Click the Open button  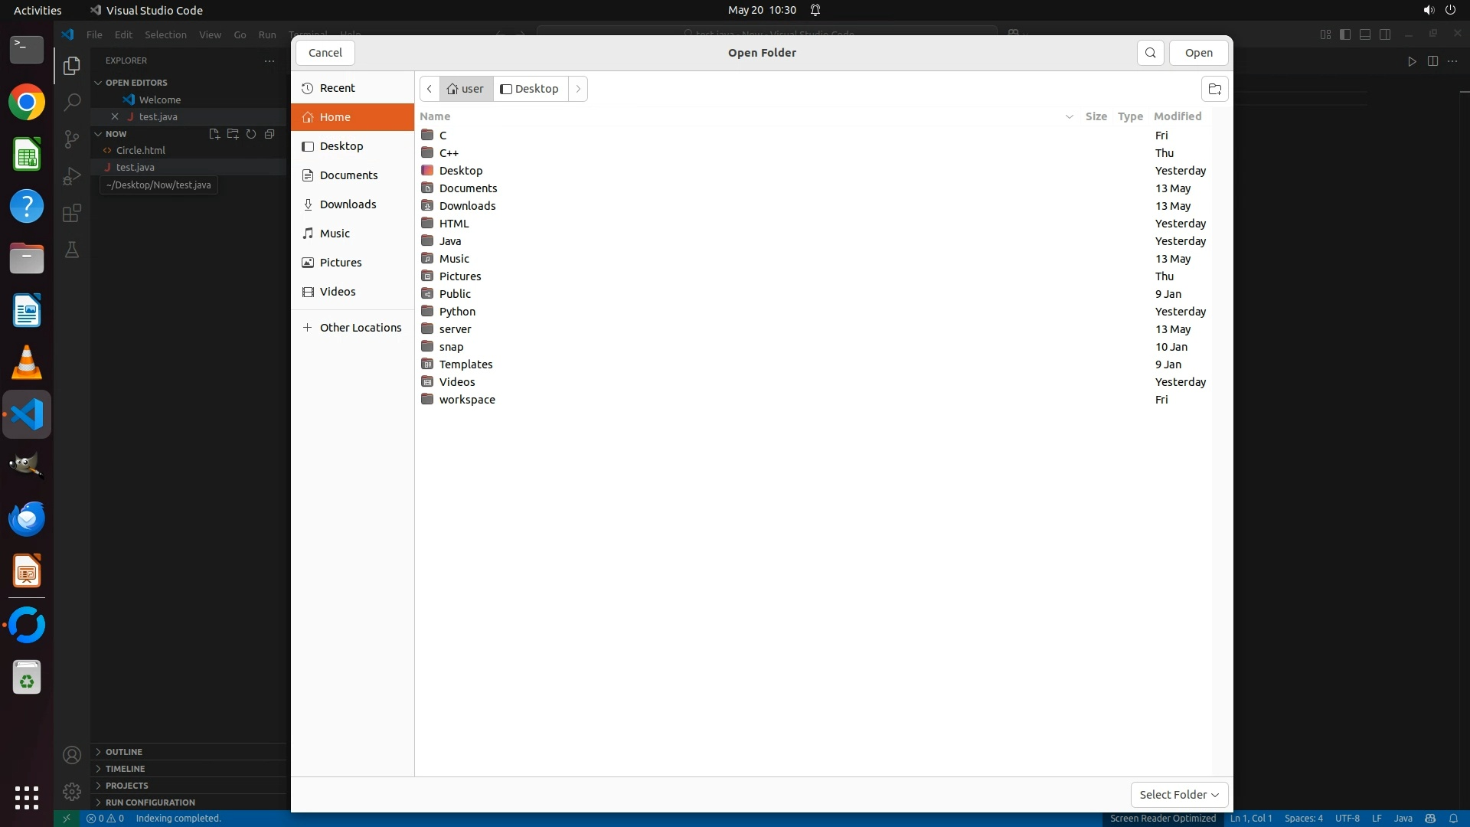[1198, 53]
